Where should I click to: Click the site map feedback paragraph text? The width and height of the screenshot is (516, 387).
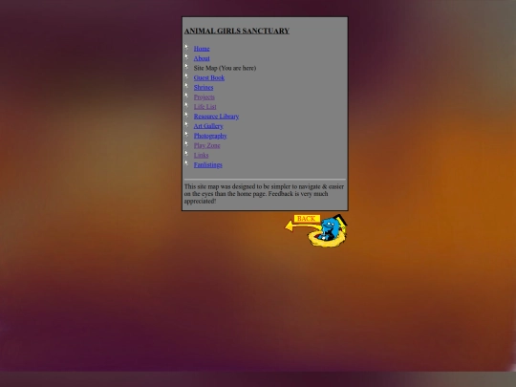[x=264, y=194]
